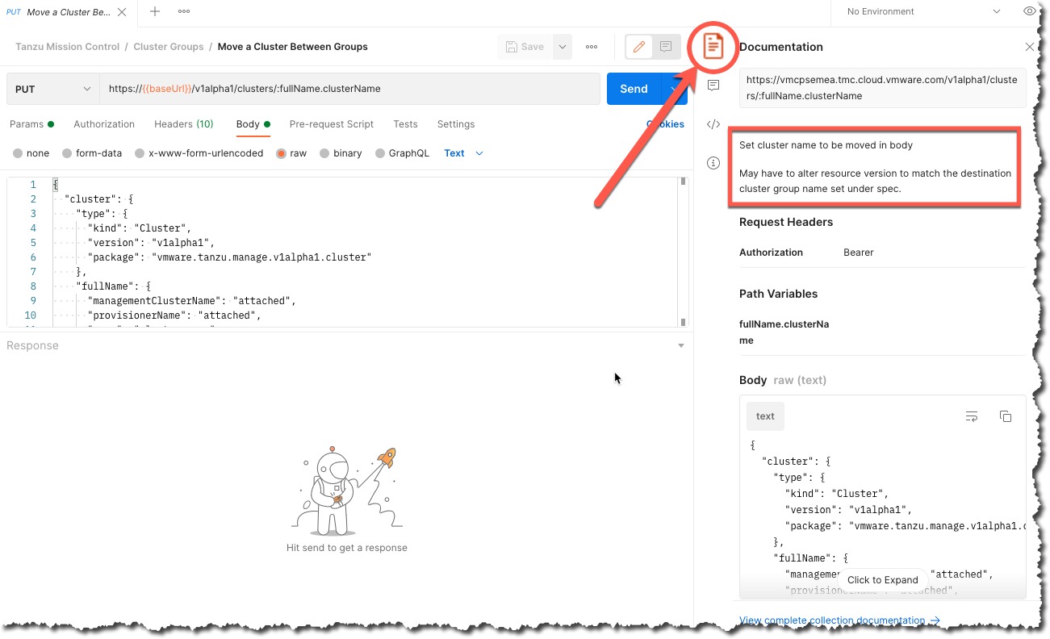This screenshot has width=1050, height=639.
Task: Click the "package" line in body editor
Action: coord(228,257)
